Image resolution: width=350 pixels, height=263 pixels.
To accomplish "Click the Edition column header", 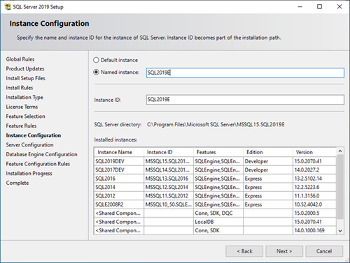I will point(268,152).
